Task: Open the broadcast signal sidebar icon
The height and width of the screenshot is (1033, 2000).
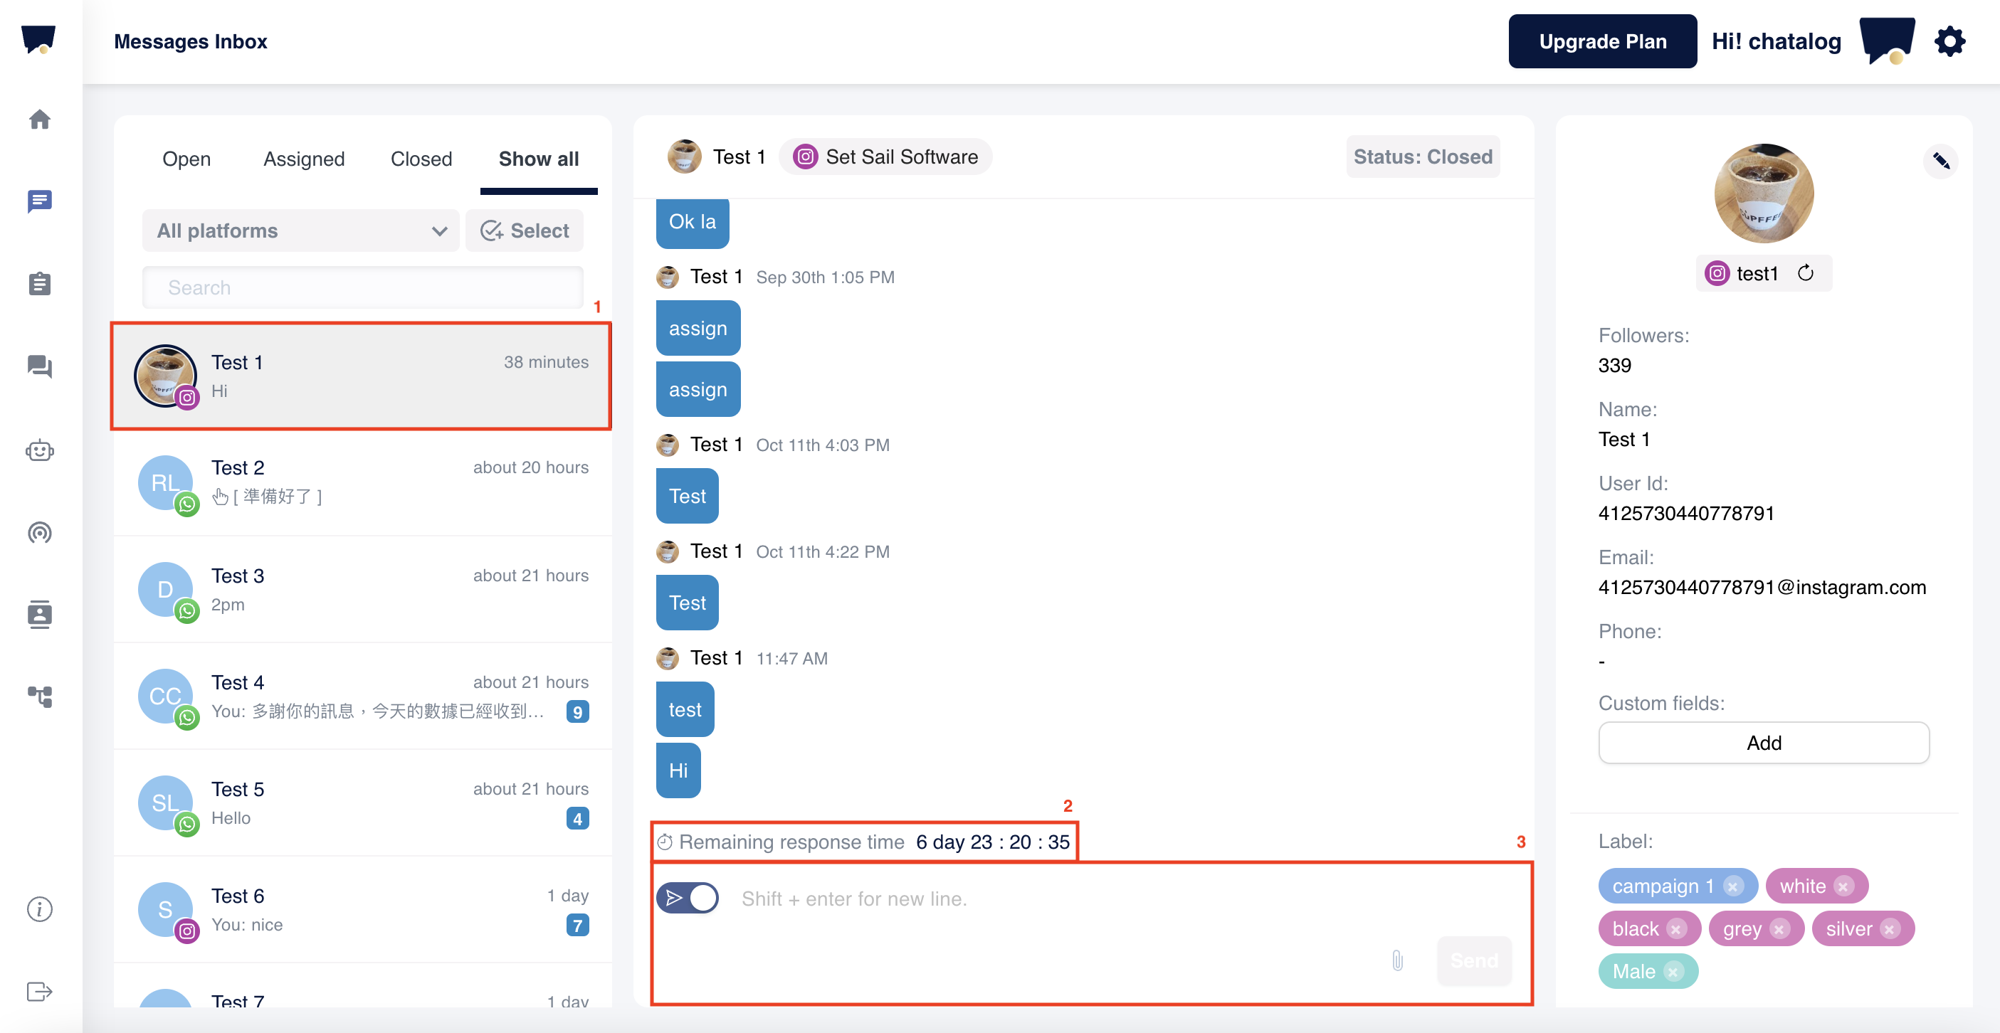Action: pos(40,532)
